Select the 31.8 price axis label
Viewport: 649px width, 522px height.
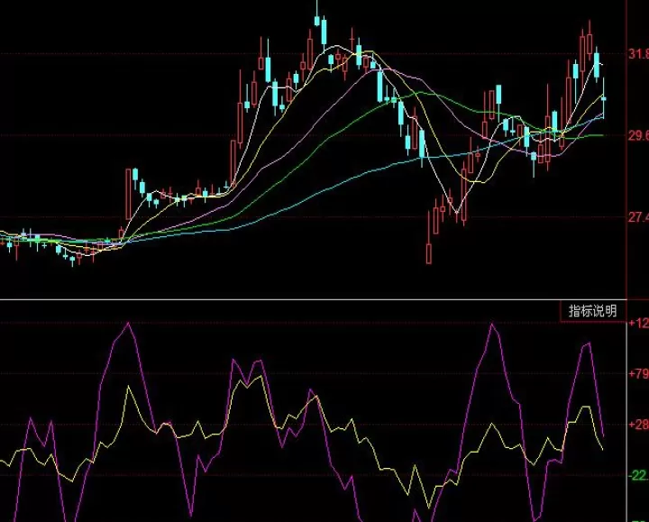[638, 54]
